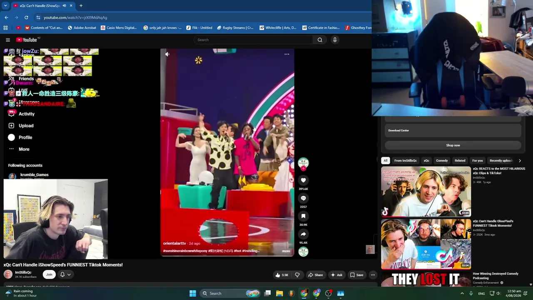
Task: Show hidden system tray icons
Action: coord(462,293)
